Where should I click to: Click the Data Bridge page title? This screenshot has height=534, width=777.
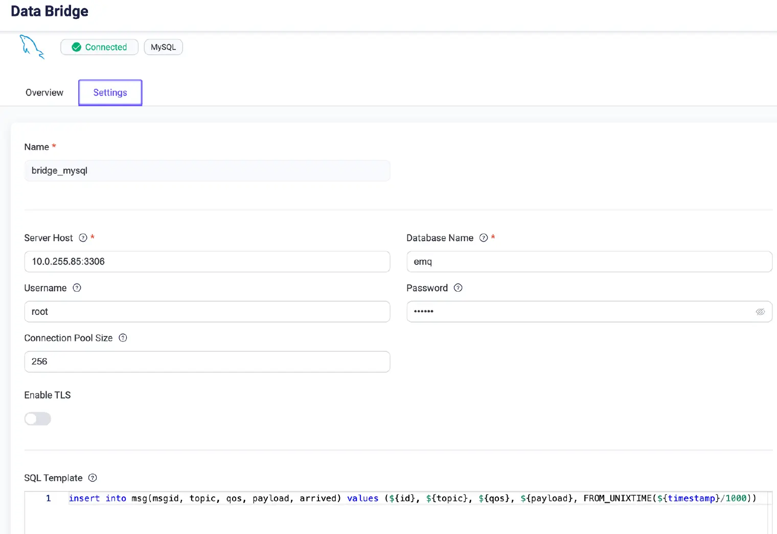[x=50, y=11]
